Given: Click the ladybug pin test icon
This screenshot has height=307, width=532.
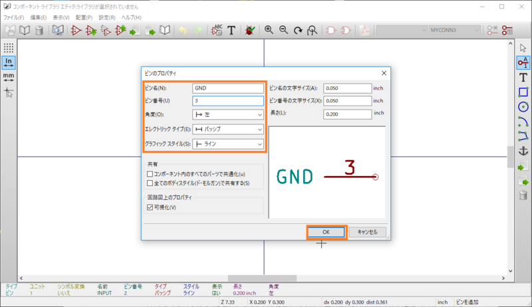Looking at the screenshot, I should pyautogui.click(x=250, y=30).
